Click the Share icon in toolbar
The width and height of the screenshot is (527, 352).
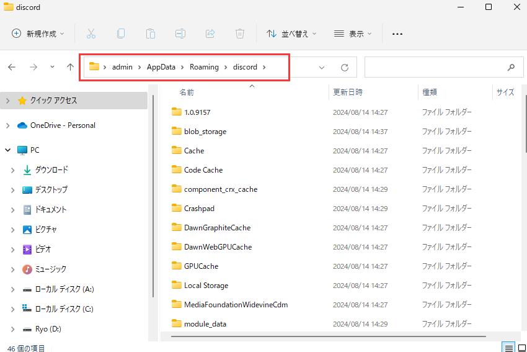point(210,34)
